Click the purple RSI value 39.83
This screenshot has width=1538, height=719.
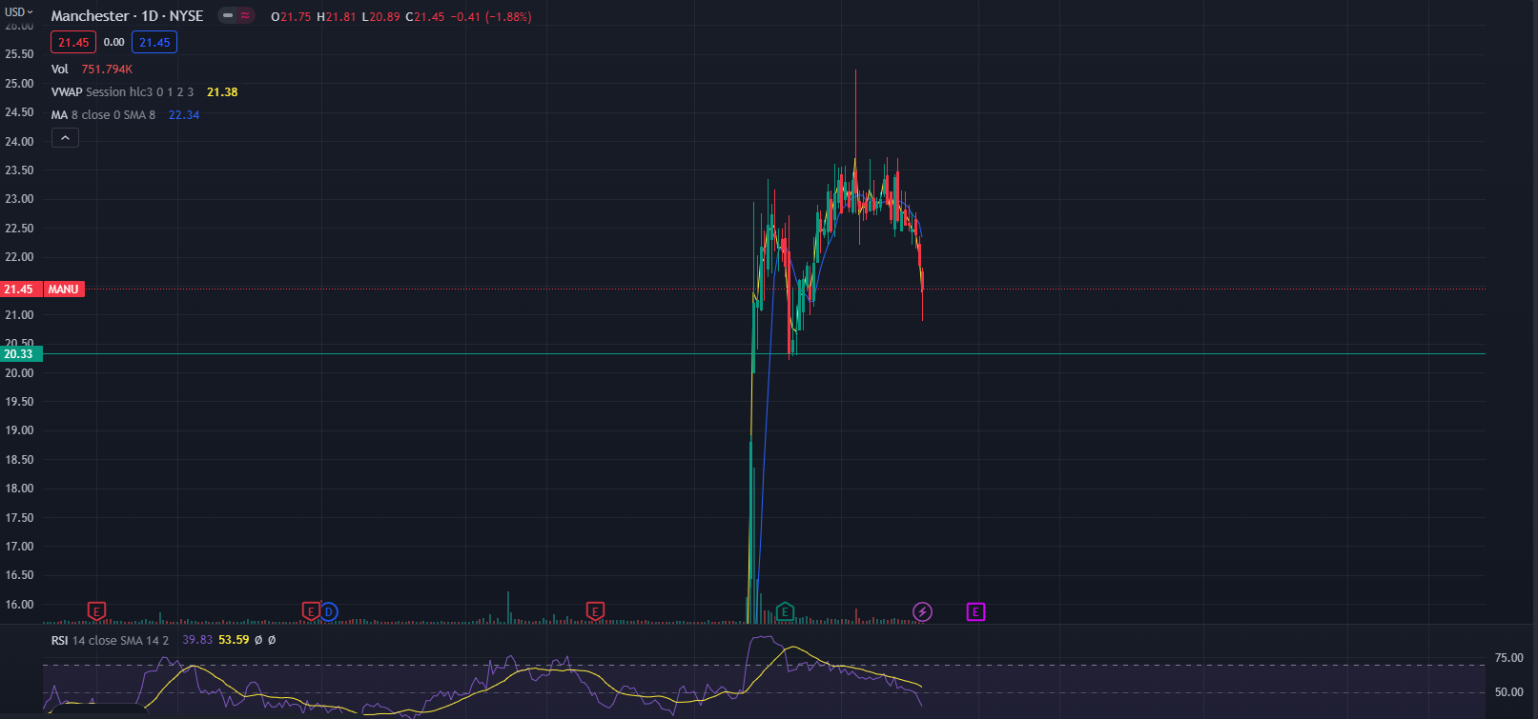click(197, 640)
